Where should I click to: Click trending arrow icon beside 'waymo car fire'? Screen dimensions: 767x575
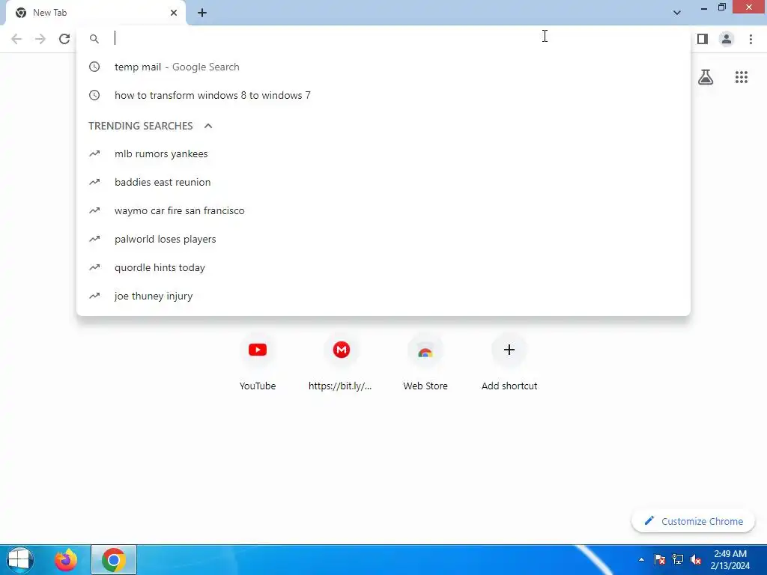coord(94,210)
